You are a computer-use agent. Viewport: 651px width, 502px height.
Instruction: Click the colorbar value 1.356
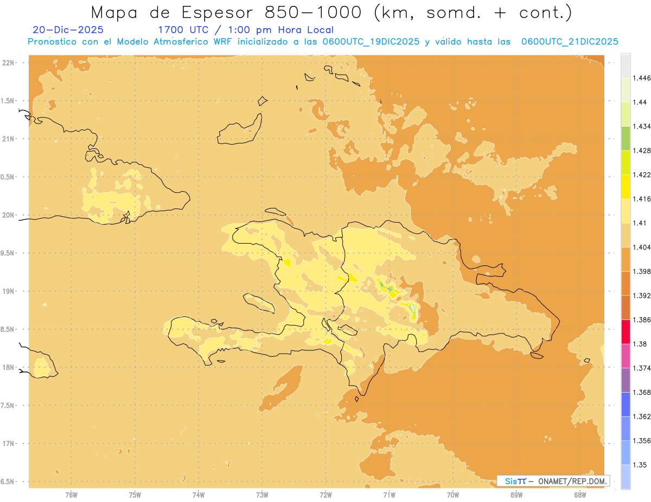(x=642, y=441)
